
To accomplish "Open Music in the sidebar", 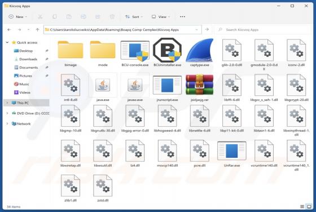I will click(x=24, y=84).
